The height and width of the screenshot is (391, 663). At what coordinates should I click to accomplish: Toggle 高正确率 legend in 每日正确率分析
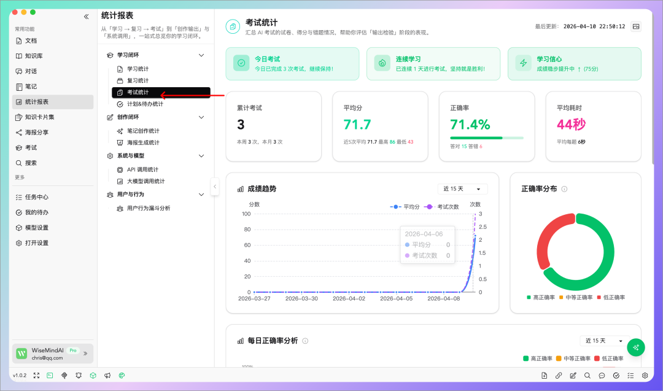[537, 358]
